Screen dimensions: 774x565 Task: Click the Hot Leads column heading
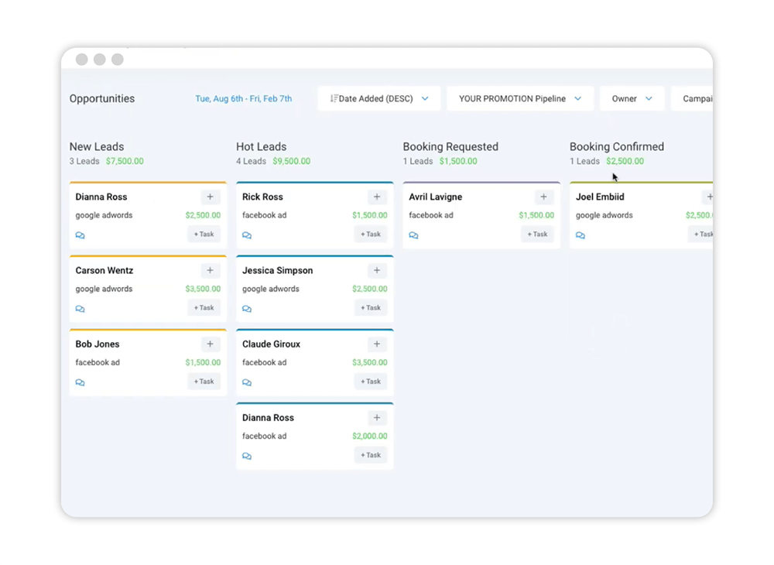pyautogui.click(x=261, y=146)
